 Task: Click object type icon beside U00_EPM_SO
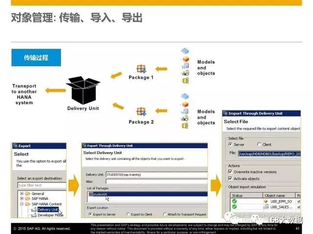coord(266,201)
